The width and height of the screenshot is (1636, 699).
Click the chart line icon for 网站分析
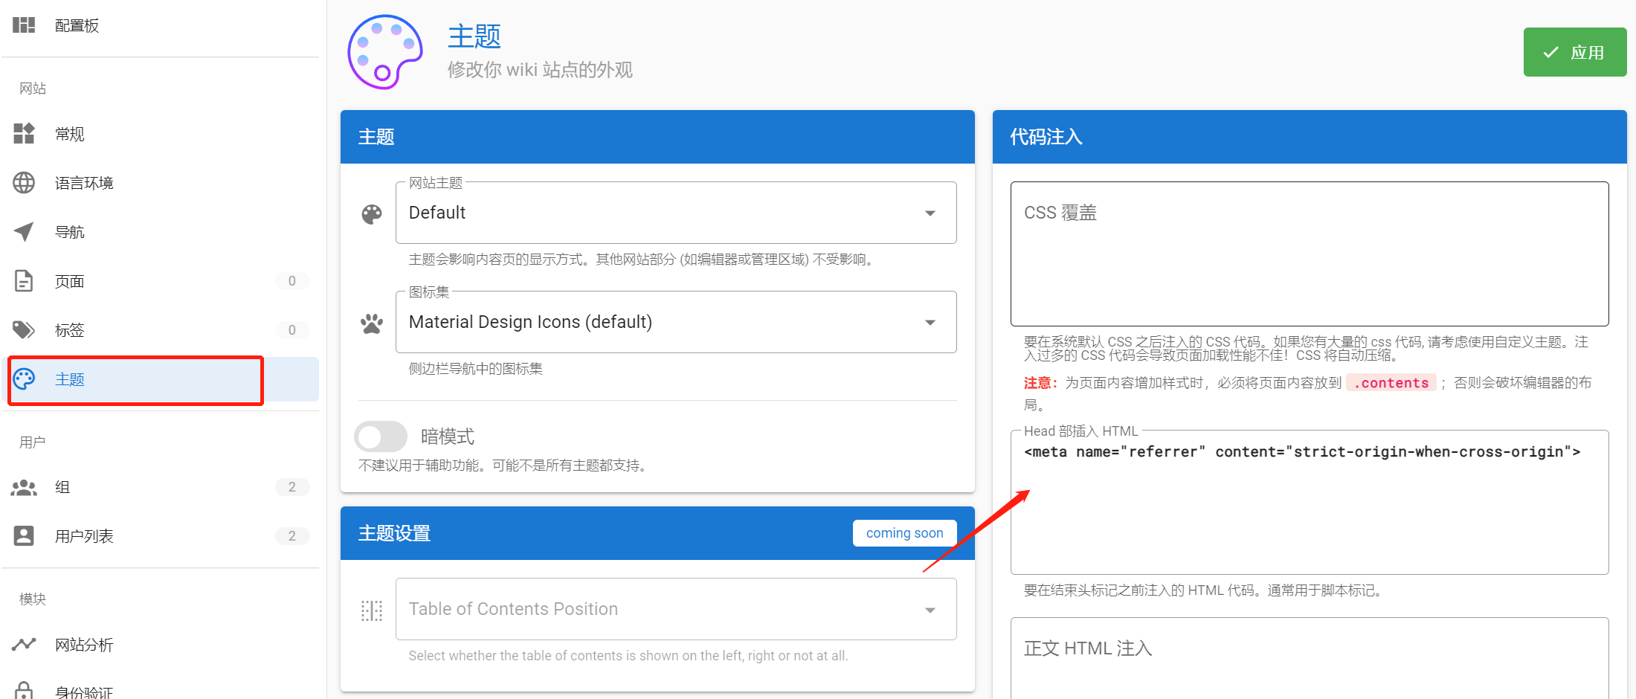point(24,645)
